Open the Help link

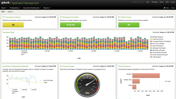tap(167, 8)
